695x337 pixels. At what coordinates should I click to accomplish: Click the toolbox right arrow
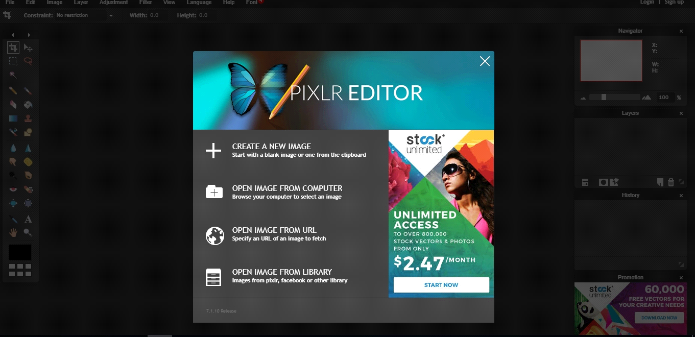pyautogui.click(x=29, y=35)
